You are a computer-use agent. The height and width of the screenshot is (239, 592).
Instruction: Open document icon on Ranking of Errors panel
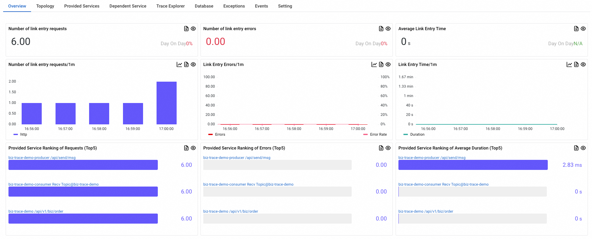point(381,148)
